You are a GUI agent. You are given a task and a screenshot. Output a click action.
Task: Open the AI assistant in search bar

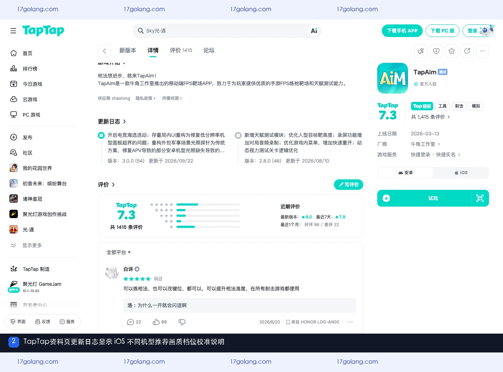314,31
